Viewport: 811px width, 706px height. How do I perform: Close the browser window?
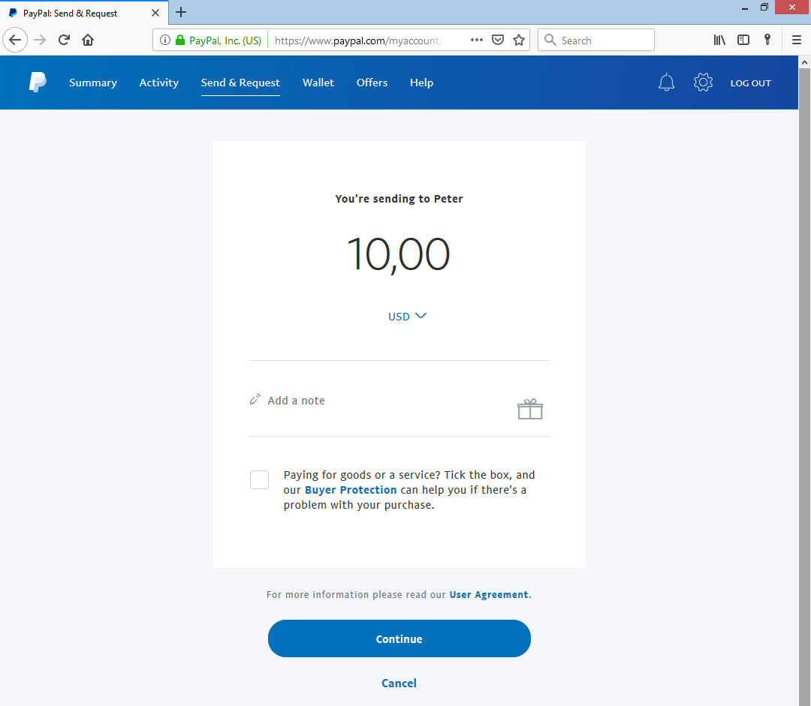[x=792, y=8]
